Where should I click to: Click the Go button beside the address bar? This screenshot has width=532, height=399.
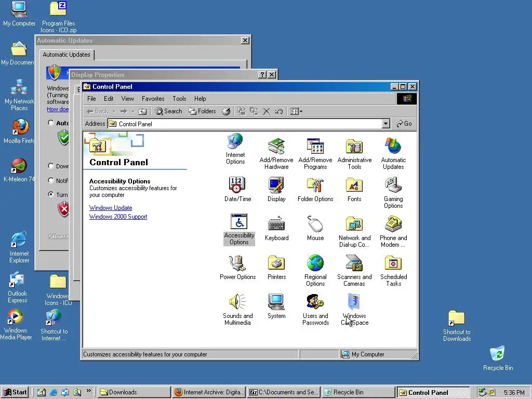pyautogui.click(x=404, y=124)
